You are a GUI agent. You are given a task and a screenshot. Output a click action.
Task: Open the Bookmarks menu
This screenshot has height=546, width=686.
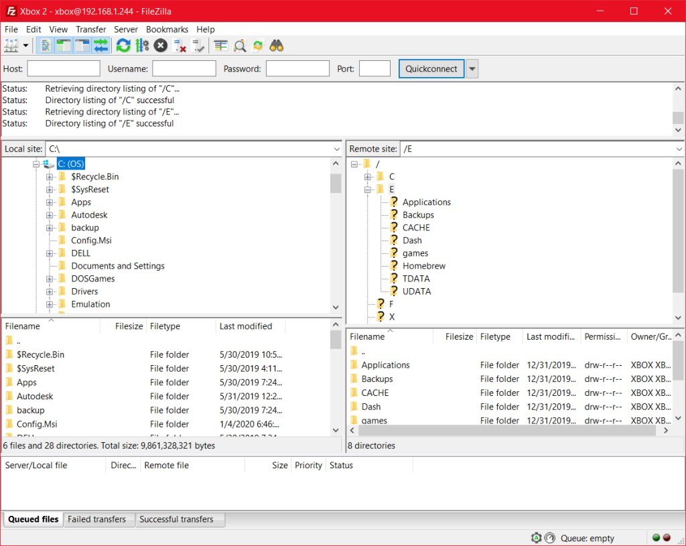pos(167,29)
